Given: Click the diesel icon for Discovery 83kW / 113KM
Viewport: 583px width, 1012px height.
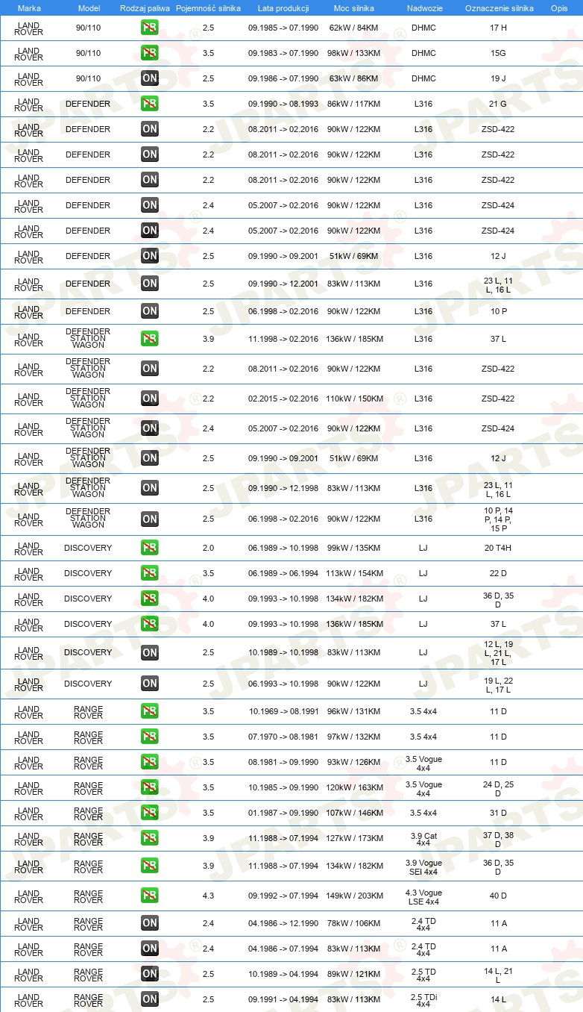Looking at the screenshot, I should 150,652.
